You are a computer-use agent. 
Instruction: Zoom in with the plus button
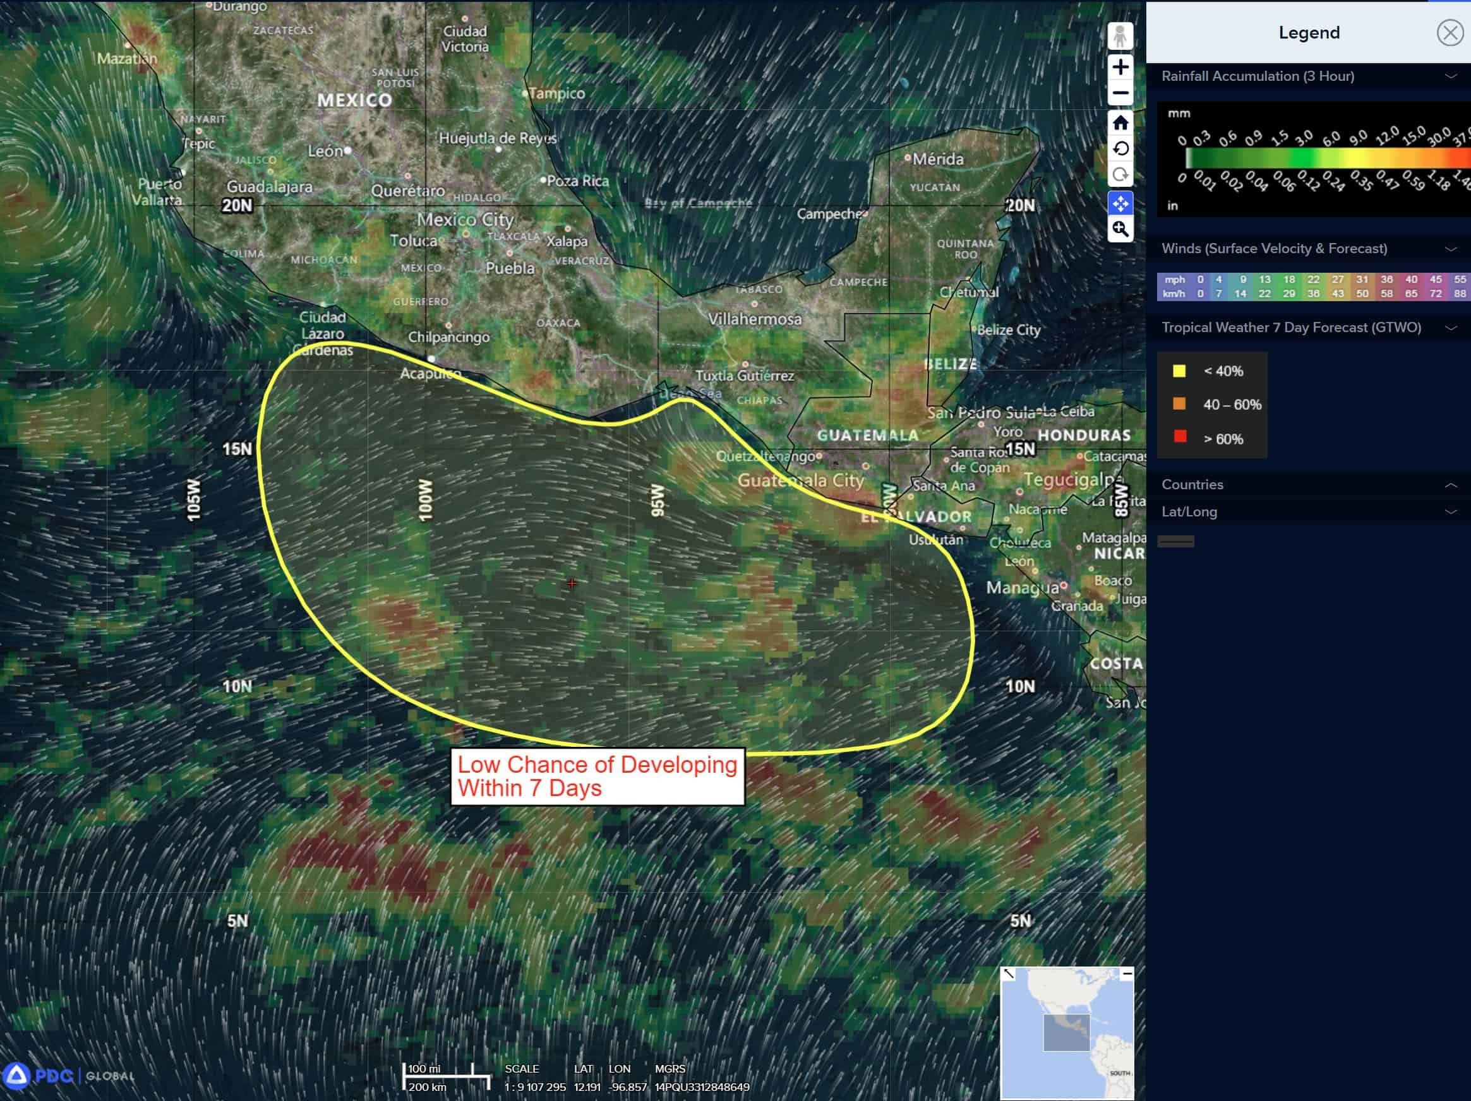(1120, 67)
